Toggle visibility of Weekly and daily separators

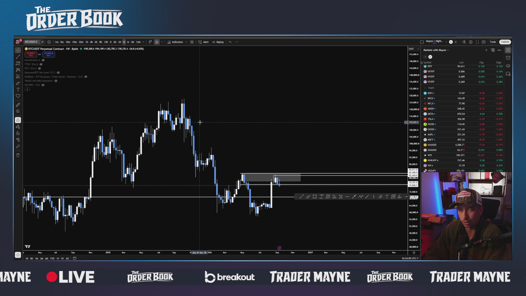(x=56, y=81)
